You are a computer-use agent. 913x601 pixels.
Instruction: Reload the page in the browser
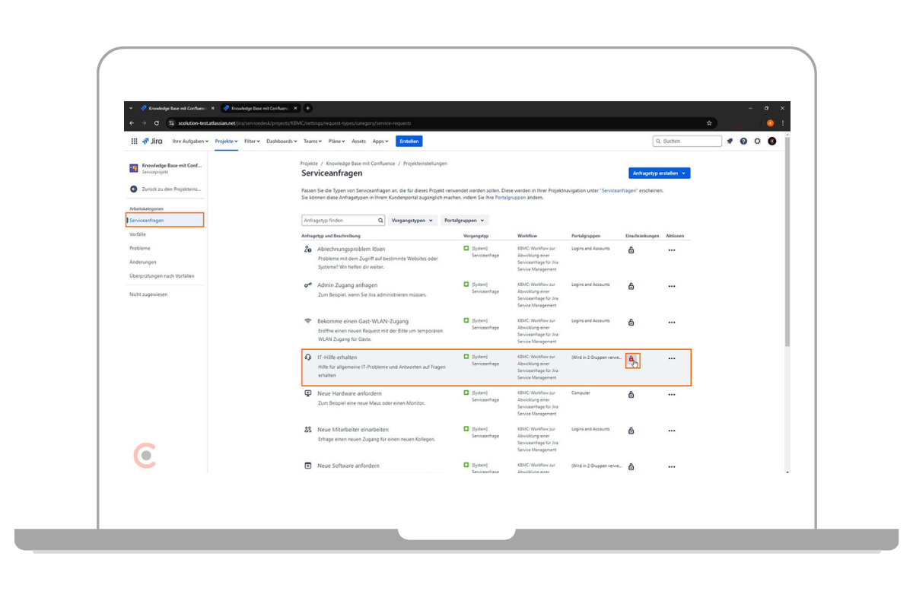[156, 122]
